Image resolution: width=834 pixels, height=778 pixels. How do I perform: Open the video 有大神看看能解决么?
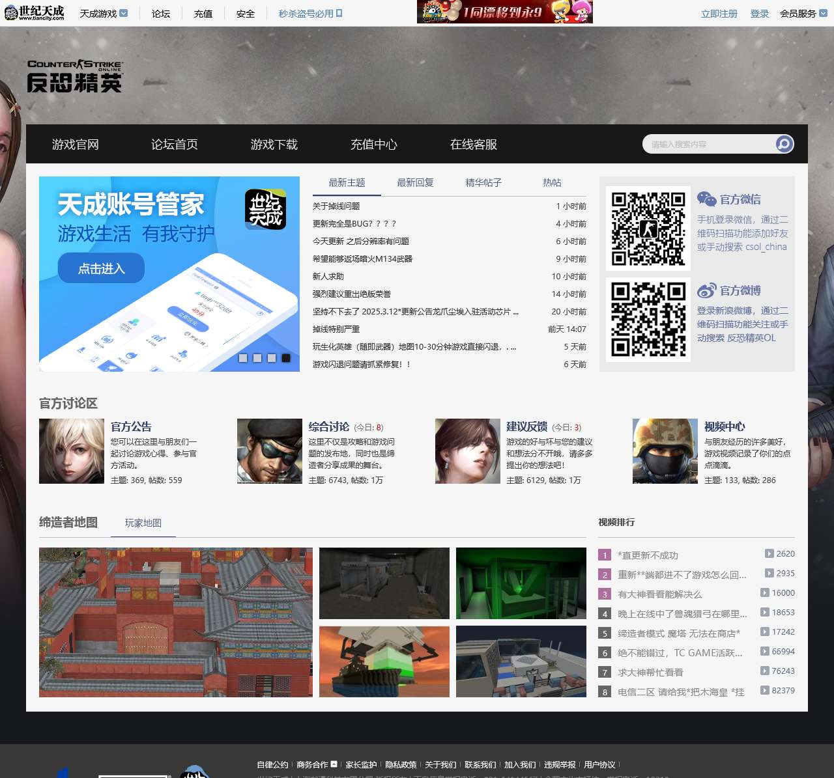click(x=659, y=594)
